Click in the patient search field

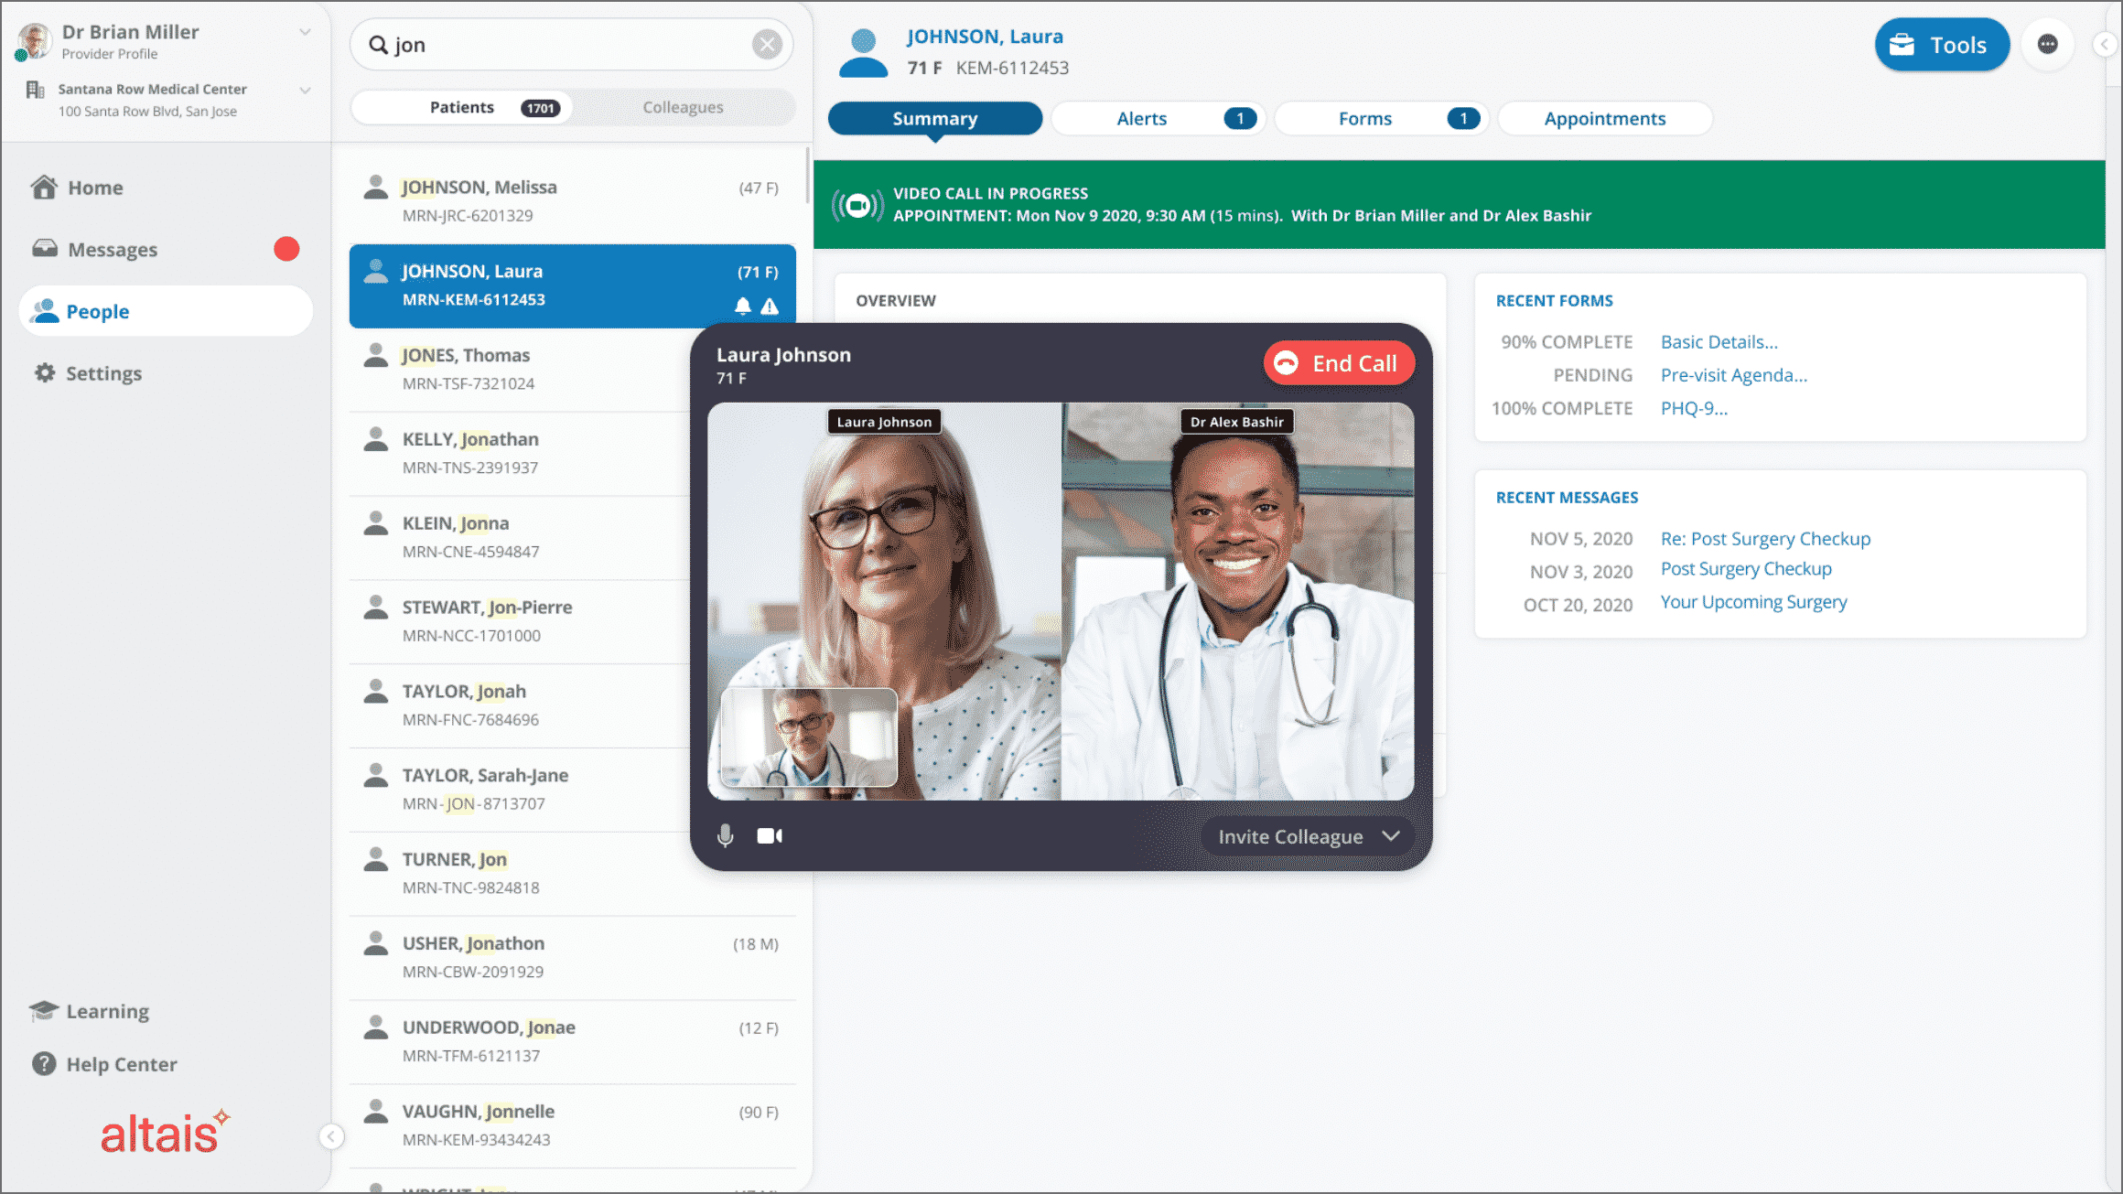click(x=571, y=45)
